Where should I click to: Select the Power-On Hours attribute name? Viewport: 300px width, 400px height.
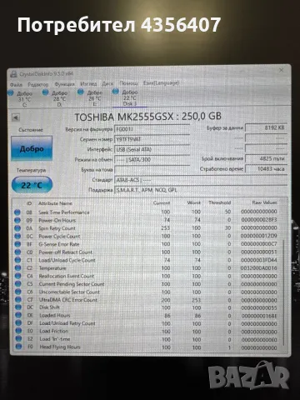click(57, 220)
